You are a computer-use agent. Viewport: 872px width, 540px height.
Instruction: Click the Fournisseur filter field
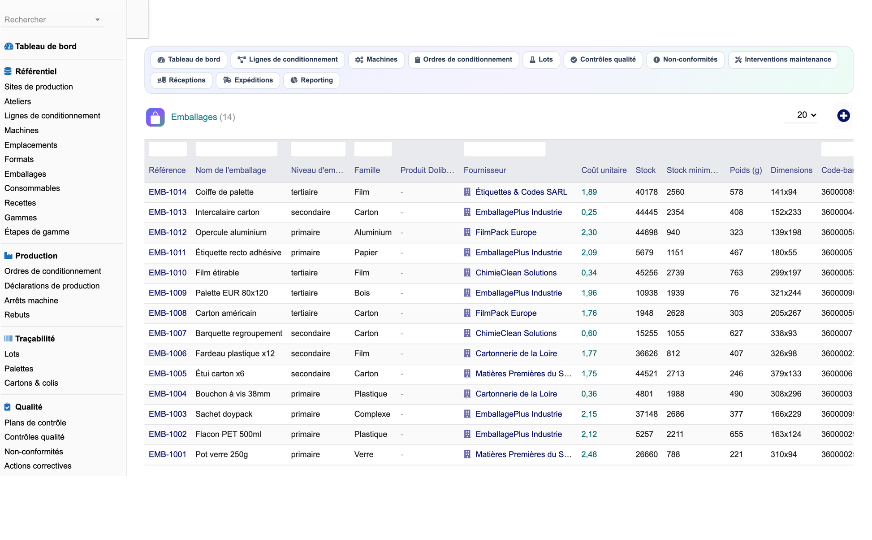pyautogui.click(x=505, y=149)
